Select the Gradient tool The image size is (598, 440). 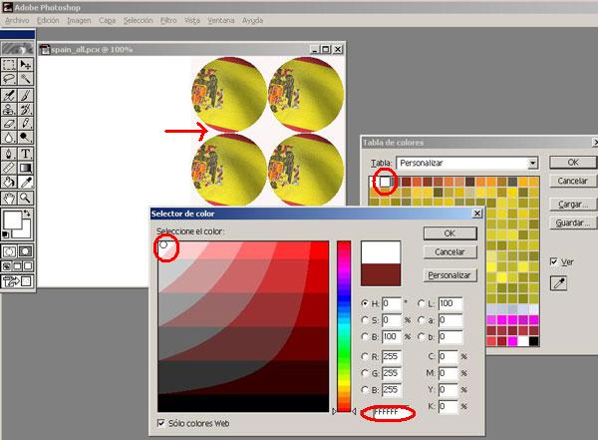click(26, 168)
